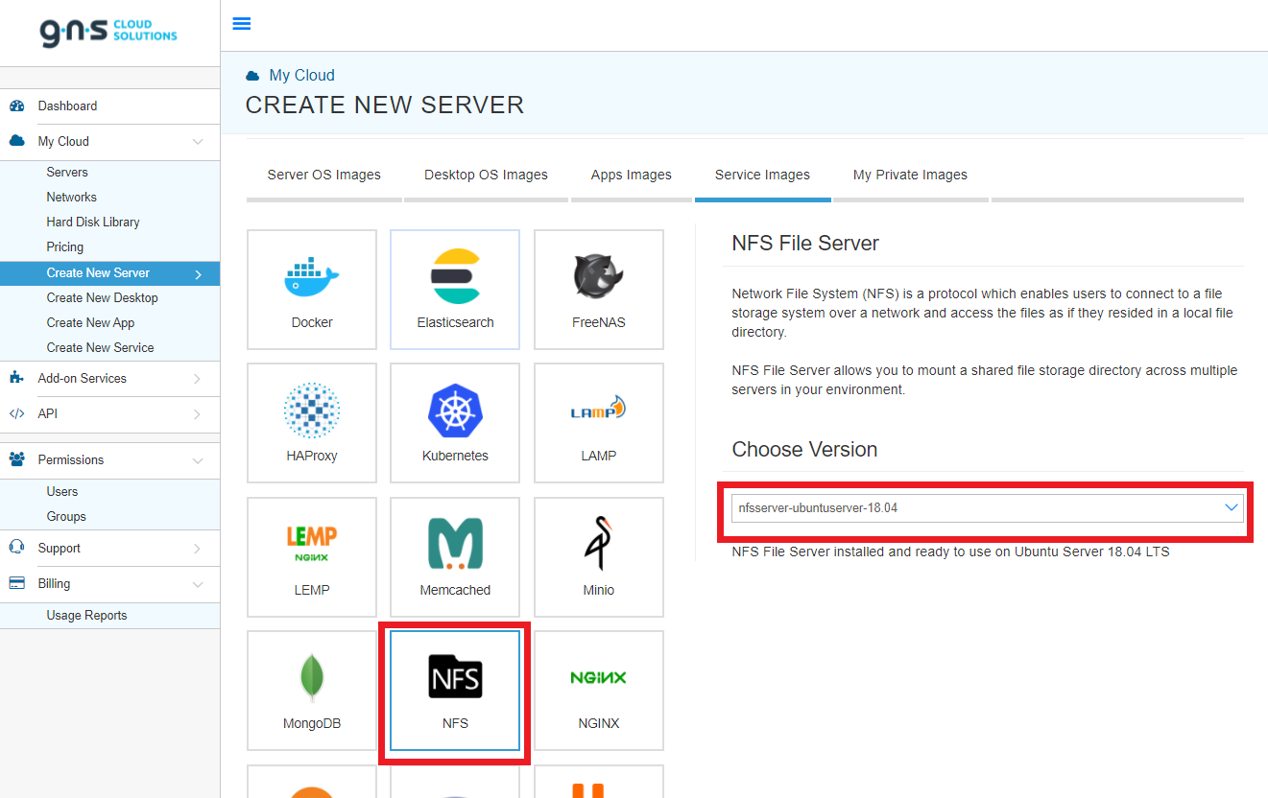Select the FreeNAS image tile
Image resolution: width=1268 pixels, height=798 pixels.
click(x=599, y=290)
